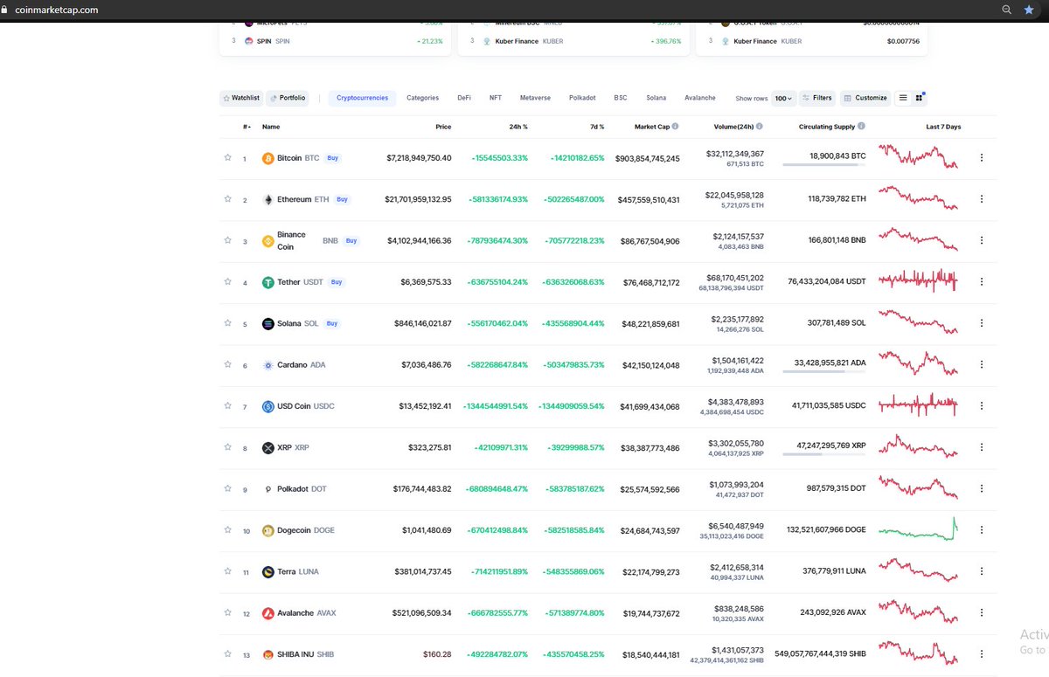
Task: Open Terra row three-dot menu
Action: pos(982,571)
